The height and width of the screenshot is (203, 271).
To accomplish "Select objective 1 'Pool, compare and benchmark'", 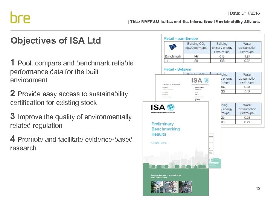I will [72, 71].
